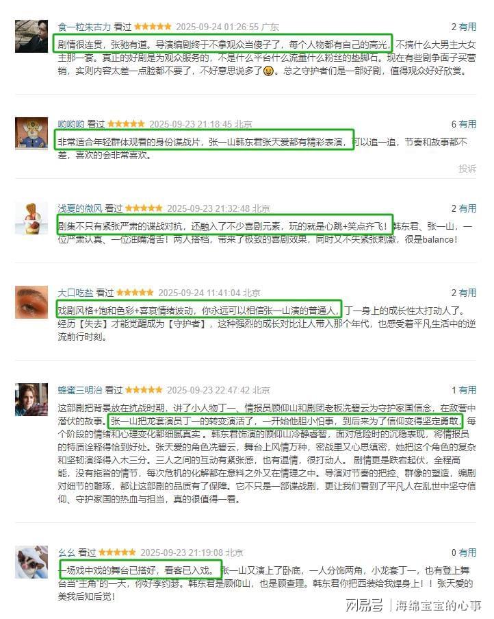Screen dimensions: 494x619
Task: Visit profile link 大口吃盐
Action: pos(76,293)
